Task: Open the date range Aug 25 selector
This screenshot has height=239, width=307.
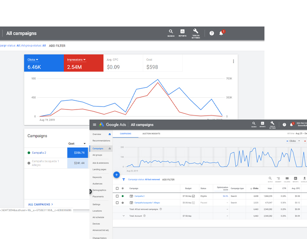Action: pyautogui.click(x=301, y=133)
